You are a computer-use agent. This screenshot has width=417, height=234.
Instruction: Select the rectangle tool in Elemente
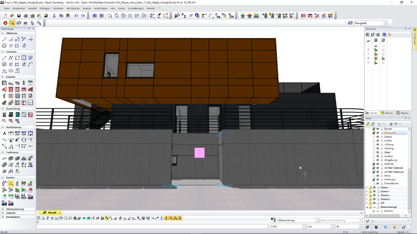pyautogui.click(x=17, y=58)
